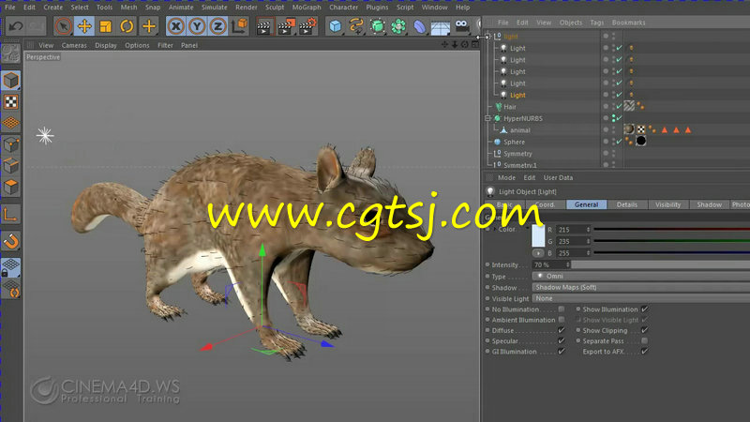
Task: Open the Visible Light dropdown
Action: pos(641,298)
